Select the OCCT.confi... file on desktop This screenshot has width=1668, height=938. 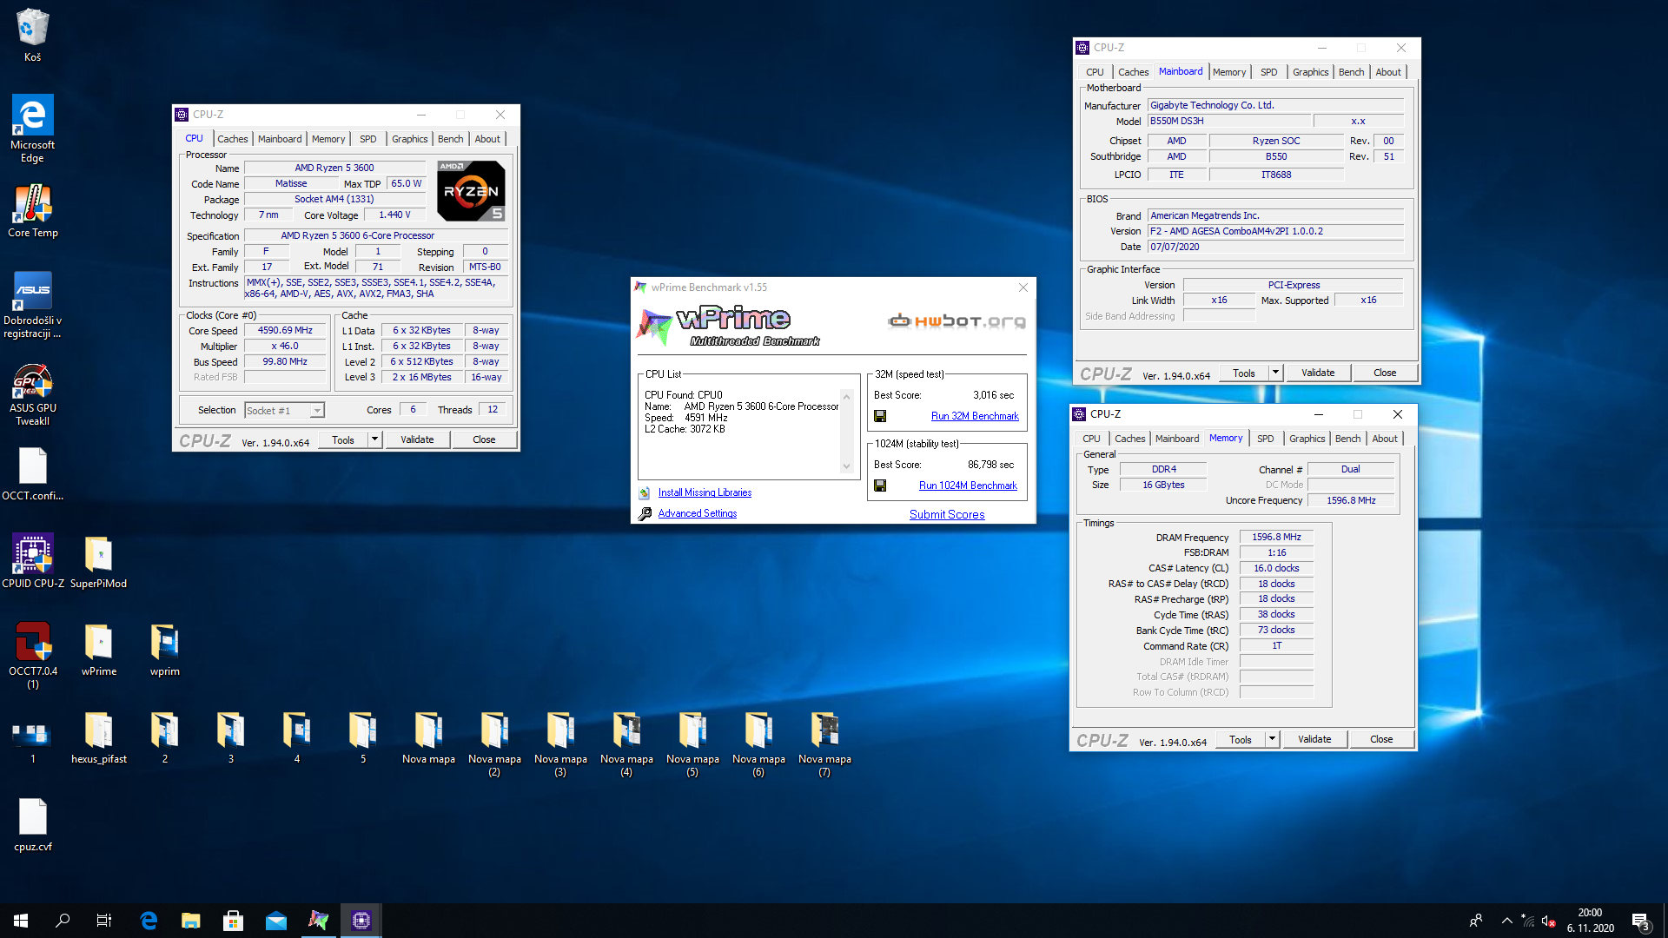(x=32, y=474)
